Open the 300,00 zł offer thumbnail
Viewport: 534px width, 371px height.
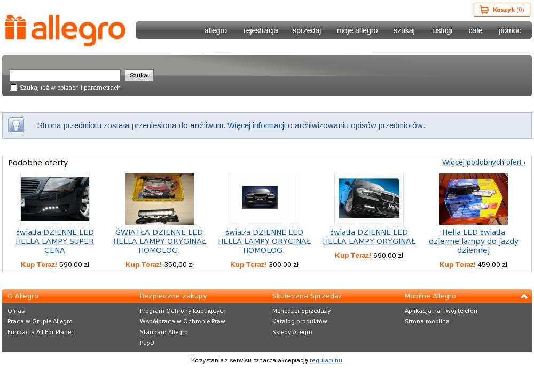click(x=264, y=199)
